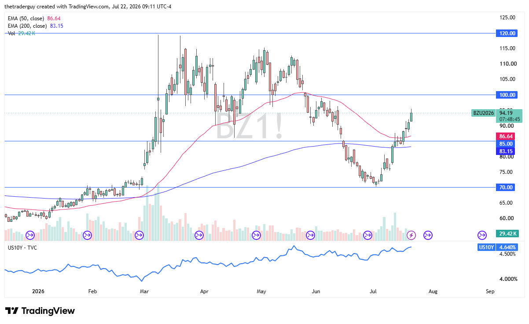Select the blue US10Y axis tag

click(486, 247)
